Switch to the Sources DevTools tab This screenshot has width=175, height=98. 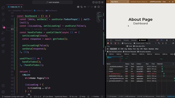pyautogui.click(x=134, y=40)
